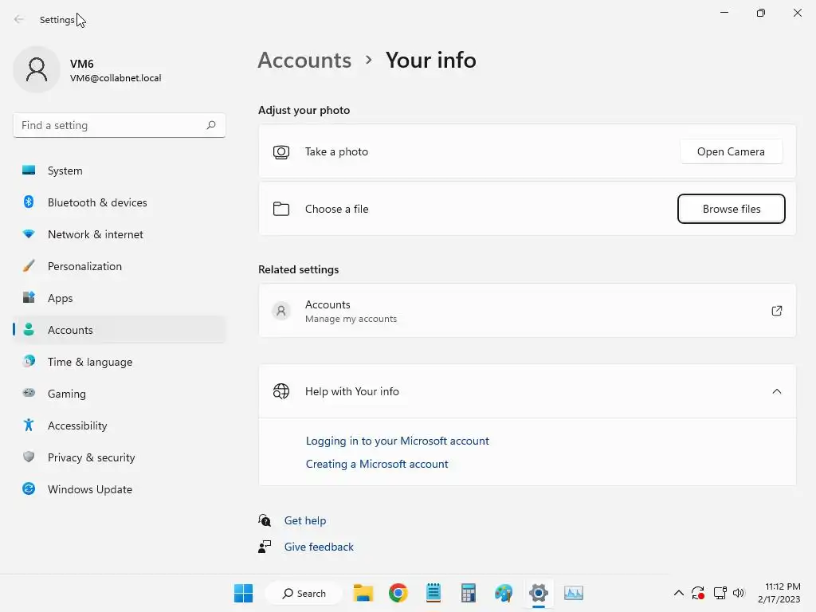This screenshot has width=816, height=612.
Task: Open Calculator from the taskbar
Action: 469,593
